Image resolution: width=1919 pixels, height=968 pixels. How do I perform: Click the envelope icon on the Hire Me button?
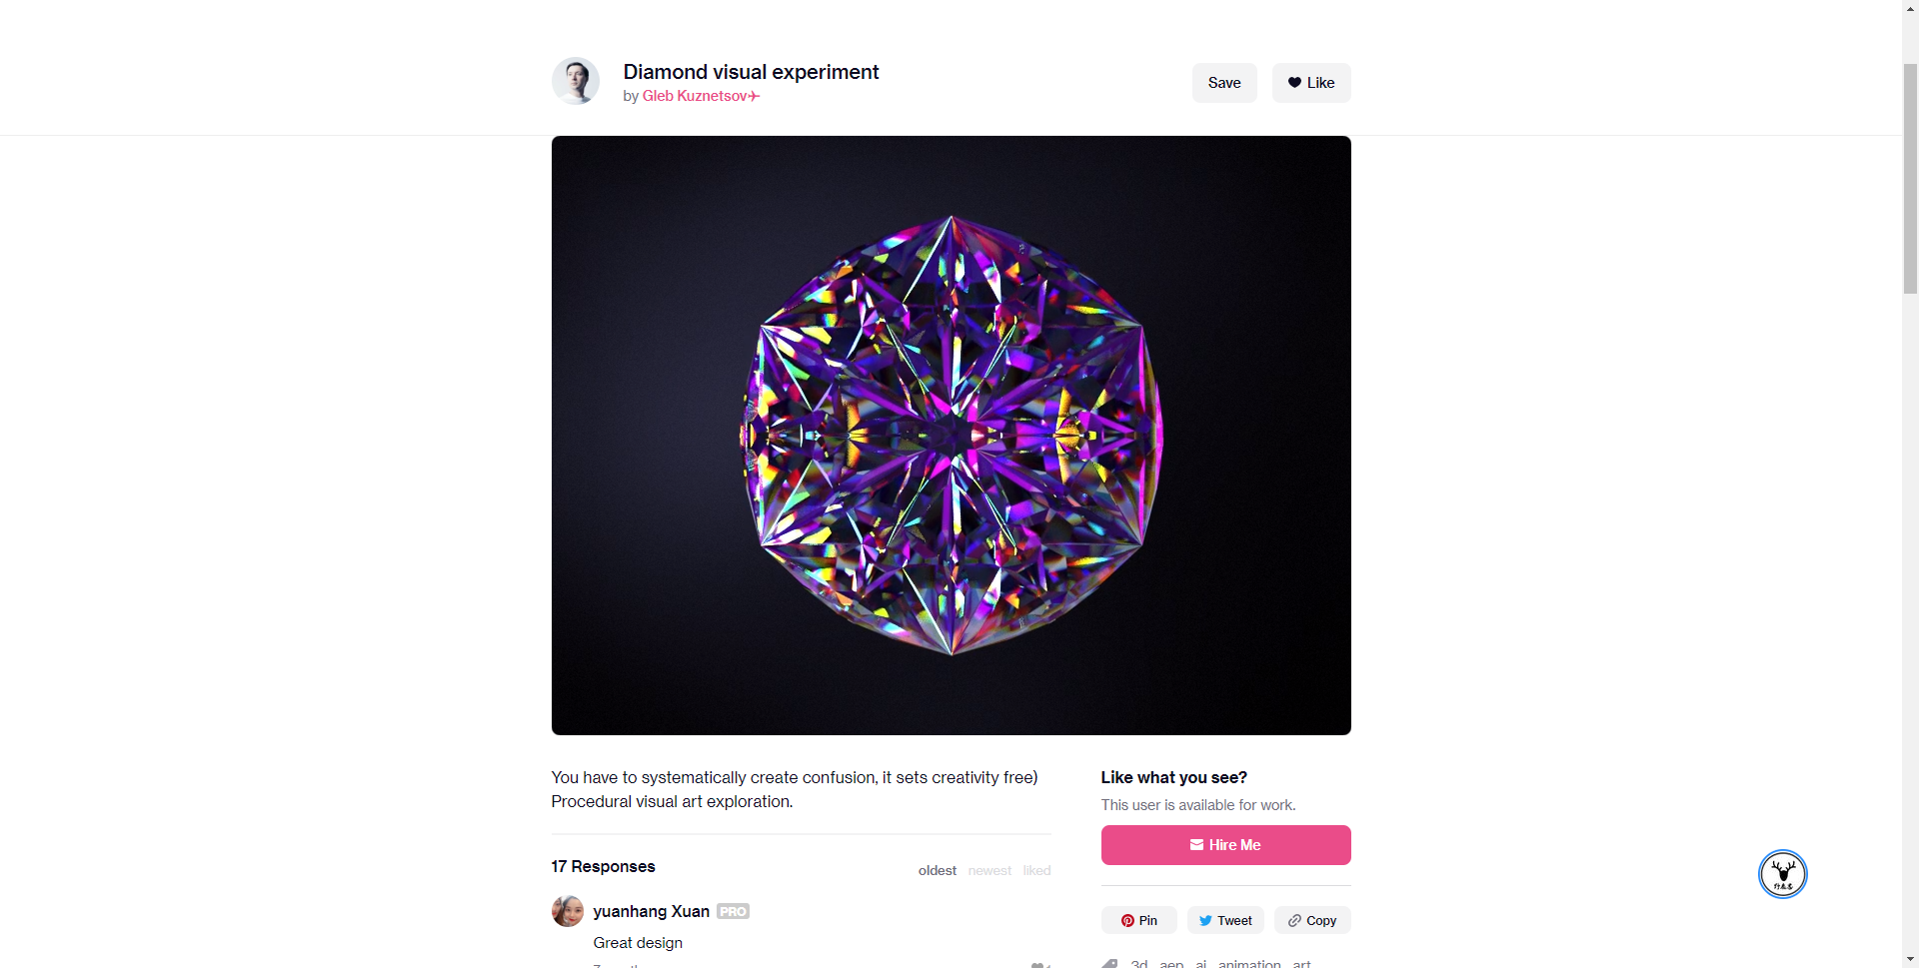click(x=1197, y=844)
